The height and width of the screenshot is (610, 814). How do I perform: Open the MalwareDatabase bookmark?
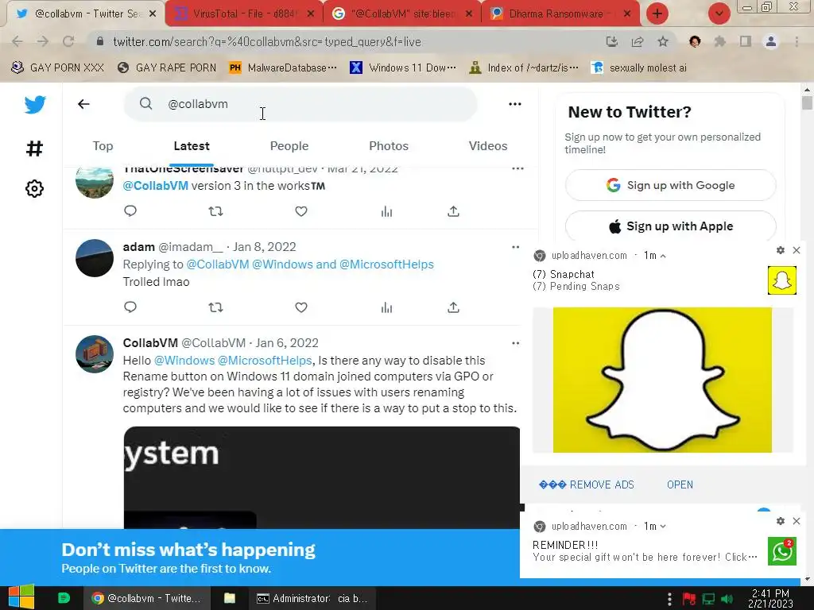click(x=284, y=68)
